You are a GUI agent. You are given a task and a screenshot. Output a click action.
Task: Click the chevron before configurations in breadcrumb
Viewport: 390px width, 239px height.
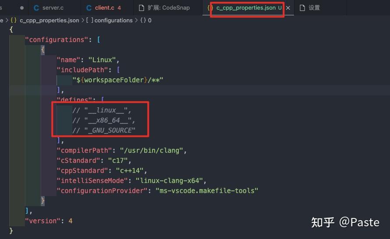(83, 21)
